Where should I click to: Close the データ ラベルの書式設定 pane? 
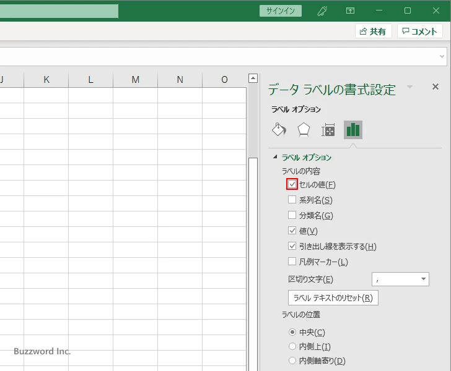(x=435, y=87)
